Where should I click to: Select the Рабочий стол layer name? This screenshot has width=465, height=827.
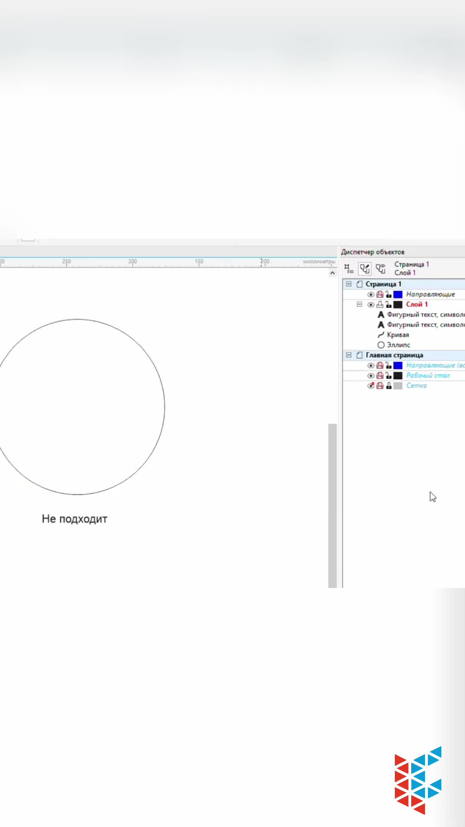[x=428, y=376]
